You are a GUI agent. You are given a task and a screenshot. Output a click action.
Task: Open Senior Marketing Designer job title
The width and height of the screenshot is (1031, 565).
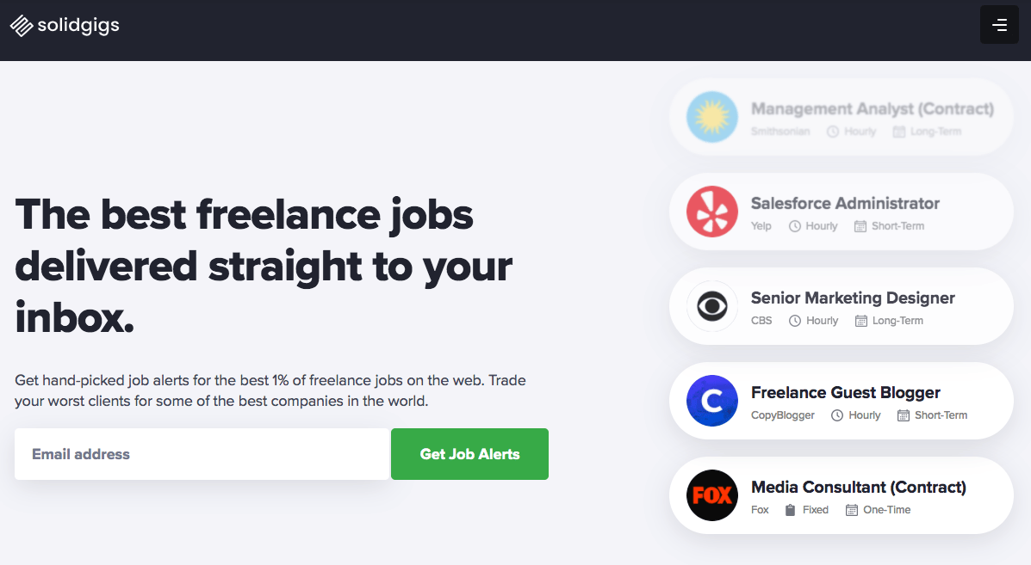[853, 298]
